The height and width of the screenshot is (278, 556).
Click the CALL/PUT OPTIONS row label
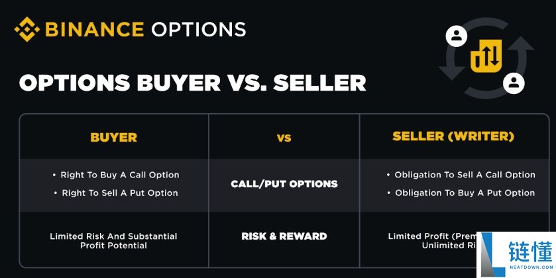tap(284, 184)
